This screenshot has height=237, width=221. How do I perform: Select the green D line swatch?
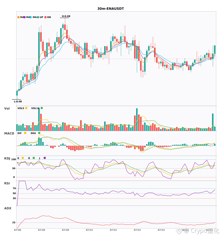(x=34, y=158)
